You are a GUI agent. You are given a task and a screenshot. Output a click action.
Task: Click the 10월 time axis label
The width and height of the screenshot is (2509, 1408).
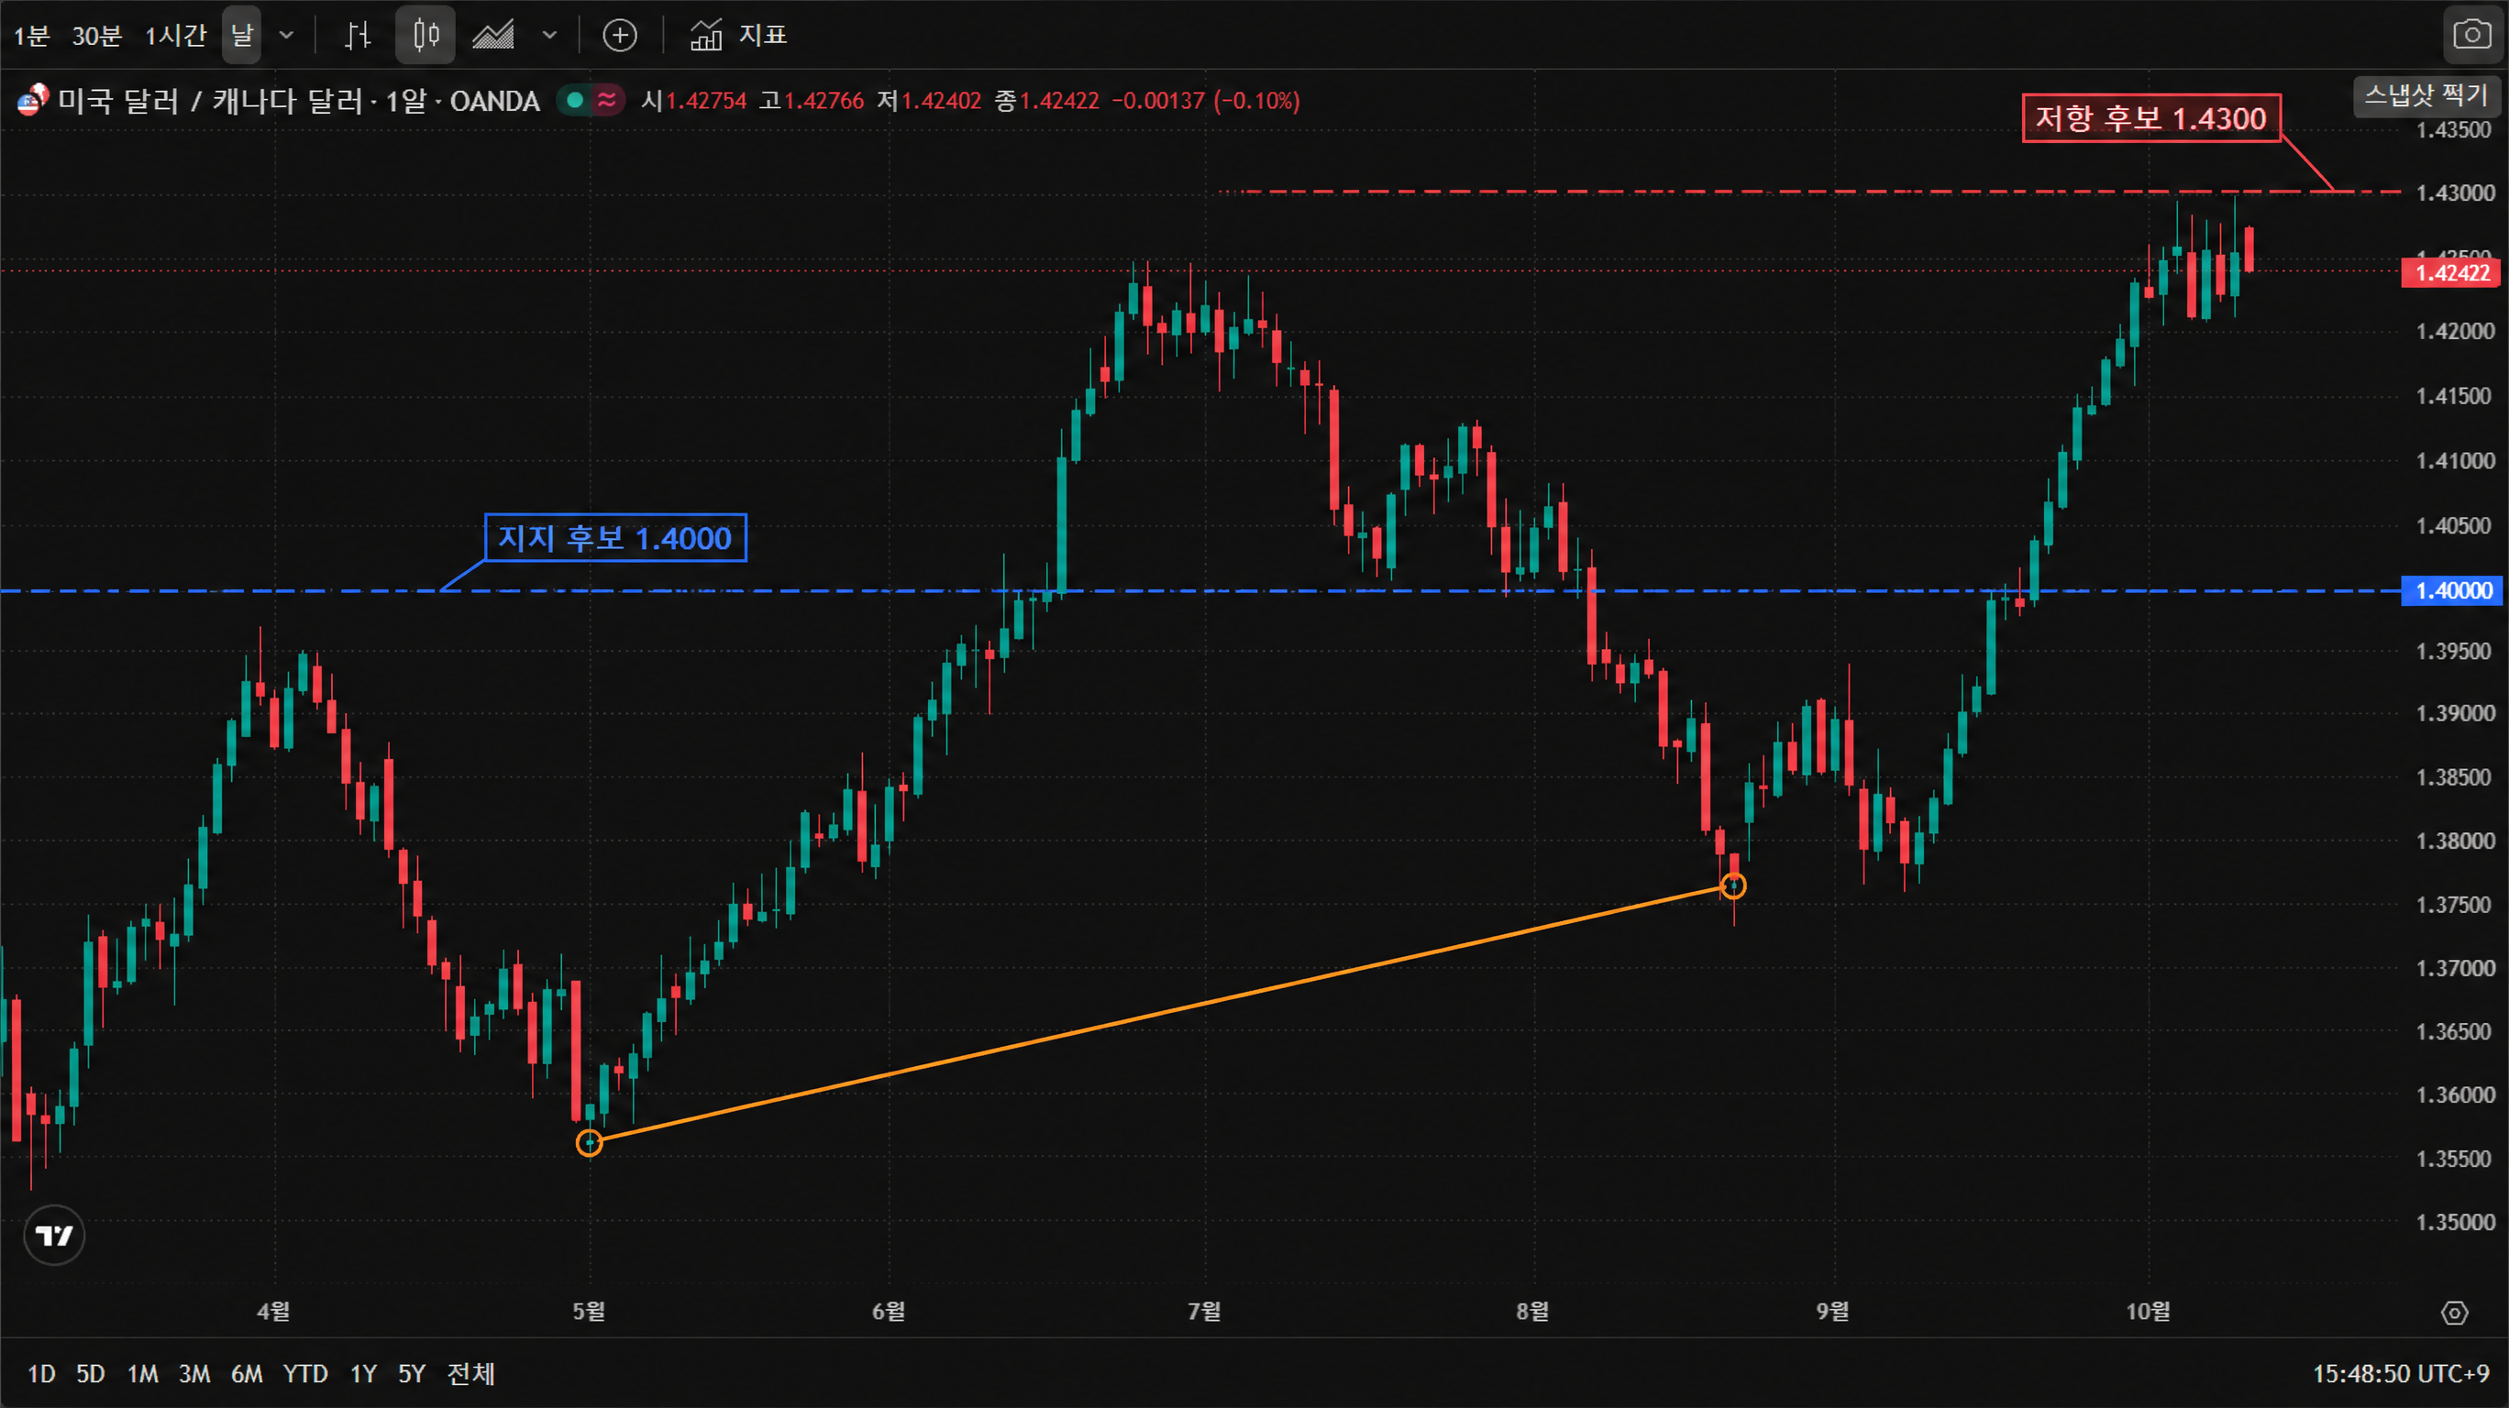2148,1312
